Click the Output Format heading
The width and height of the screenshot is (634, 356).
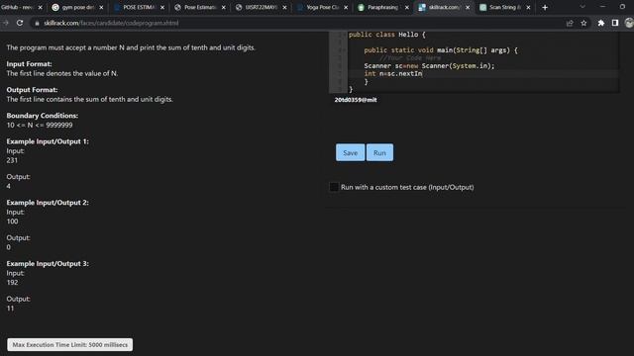pos(32,90)
